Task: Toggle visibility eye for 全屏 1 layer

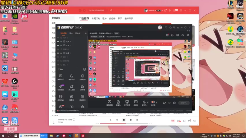Action: click(58, 53)
